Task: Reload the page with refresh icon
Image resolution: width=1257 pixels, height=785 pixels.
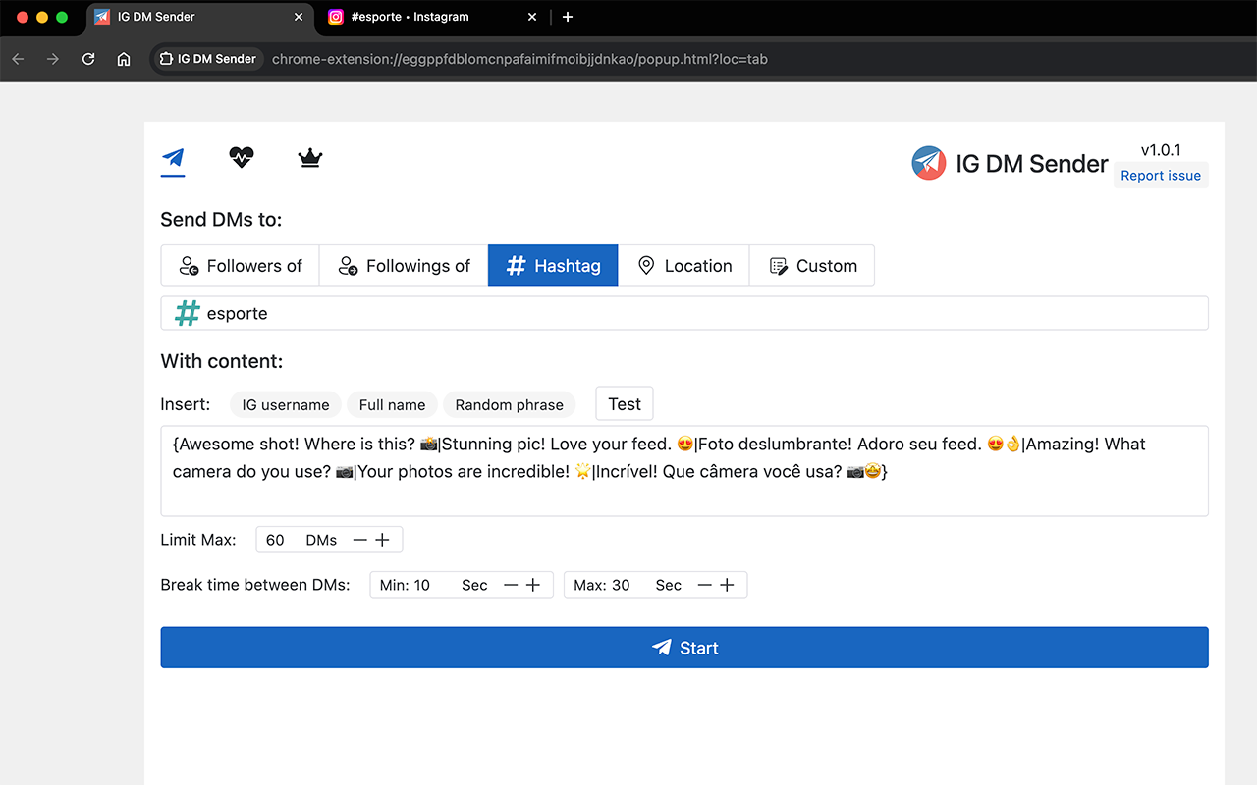Action: (88, 59)
